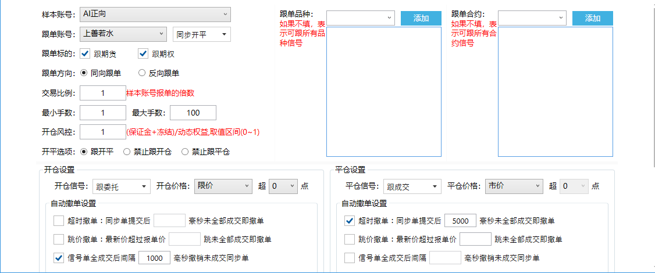The width and height of the screenshot is (655, 273).
Task: Click the 开仓 跳价撤单 ticks field
Action: (x=184, y=239)
